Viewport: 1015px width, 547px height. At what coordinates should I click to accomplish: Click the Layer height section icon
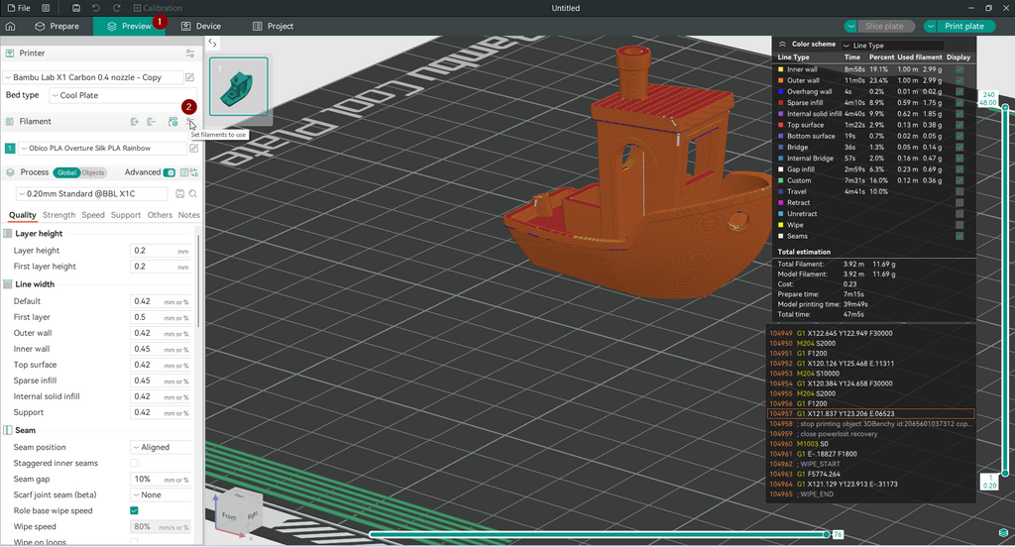click(x=8, y=234)
